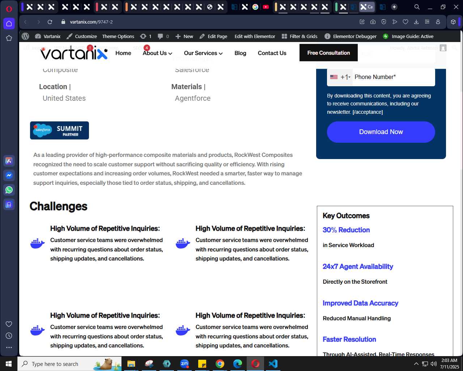Open the +1 country code dropdown
The image size is (463, 371).
[340, 77]
